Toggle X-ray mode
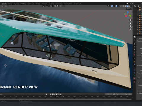 point(121,6)
